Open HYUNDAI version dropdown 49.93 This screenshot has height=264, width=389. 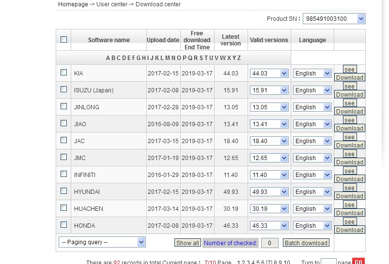tap(269, 191)
